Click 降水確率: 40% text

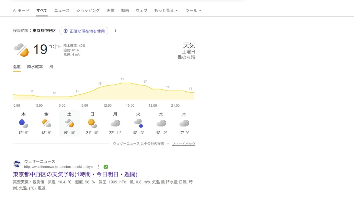(74, 46)
